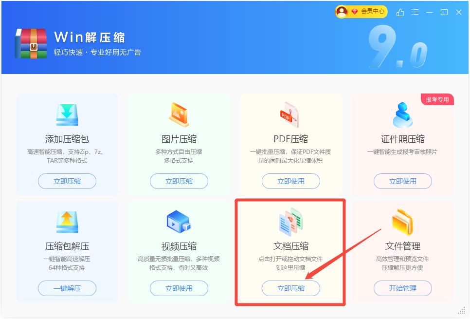The width and height of the screenshot is (470, 319).
Task: Click the Win解压缩 app logo
Action: tap(31, 43)
